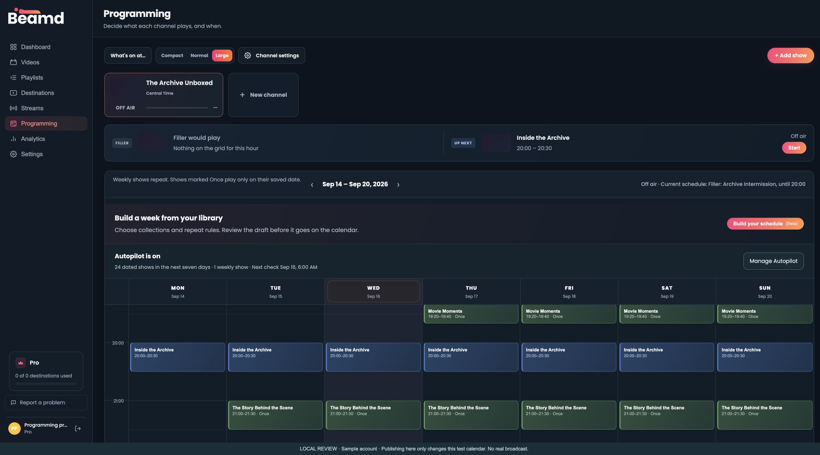The height and width of the screenshot is (455, 820).
Task: Advance to next week with the right chevron
Action: [398, 185]
